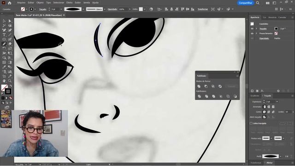Image resolution: width=295 pixels, height=166 pixels.
Task: Click the Estilo swatch in control bar
Action: click(141, 9)
